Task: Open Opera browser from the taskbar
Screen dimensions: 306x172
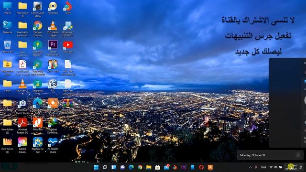Action: [201, 167]
